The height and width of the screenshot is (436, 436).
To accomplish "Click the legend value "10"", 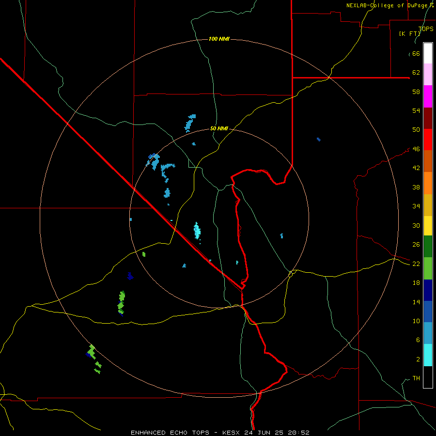I will point(416,321).
